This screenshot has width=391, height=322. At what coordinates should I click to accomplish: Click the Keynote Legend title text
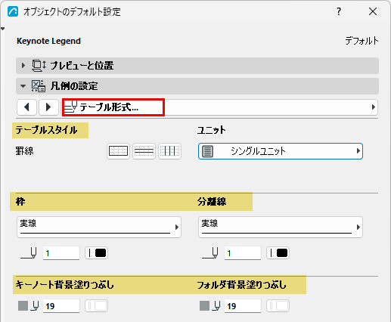[x=48, y=41]
